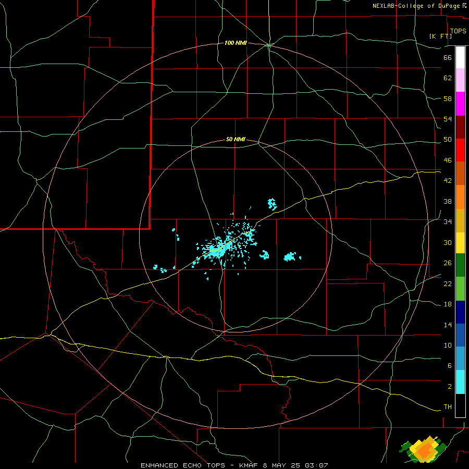Click the '62' legend value
Image resolution: width=469 pixels, height=469 pixels.
(448, 78)
